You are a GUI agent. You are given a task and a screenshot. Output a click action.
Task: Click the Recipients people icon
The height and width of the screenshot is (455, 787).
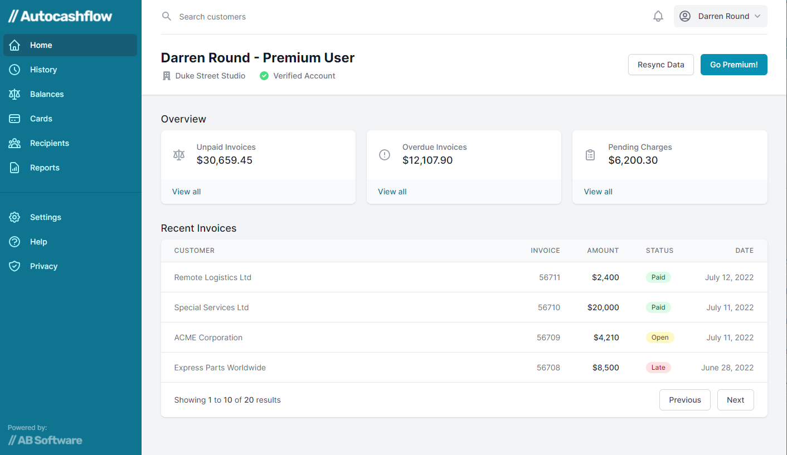point(15,143)
